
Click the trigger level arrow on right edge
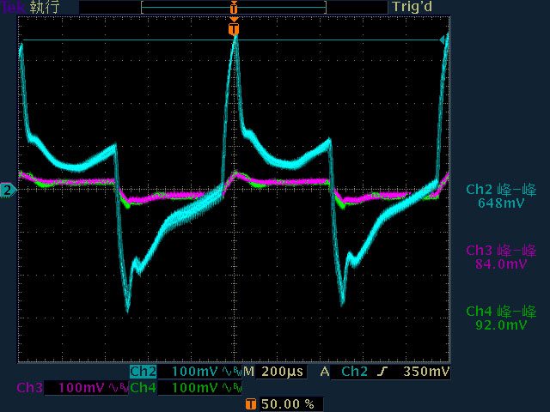click(444, 40)
